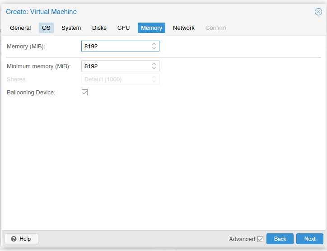327x251 pixels.
Task: Click the Help question mark icon
Action: [x=14, y=239]
